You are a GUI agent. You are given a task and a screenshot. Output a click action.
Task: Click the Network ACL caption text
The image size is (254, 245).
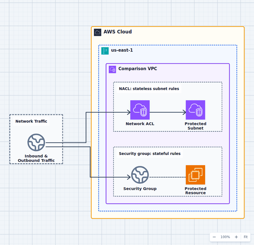point(140,124)
